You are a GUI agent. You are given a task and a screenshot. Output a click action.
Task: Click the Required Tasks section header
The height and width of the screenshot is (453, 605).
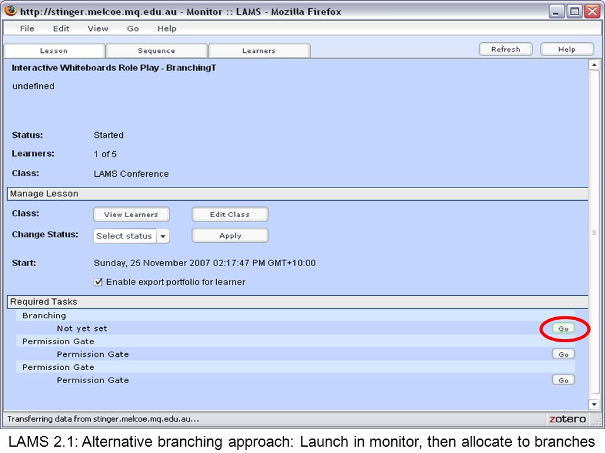coord(297,302)
